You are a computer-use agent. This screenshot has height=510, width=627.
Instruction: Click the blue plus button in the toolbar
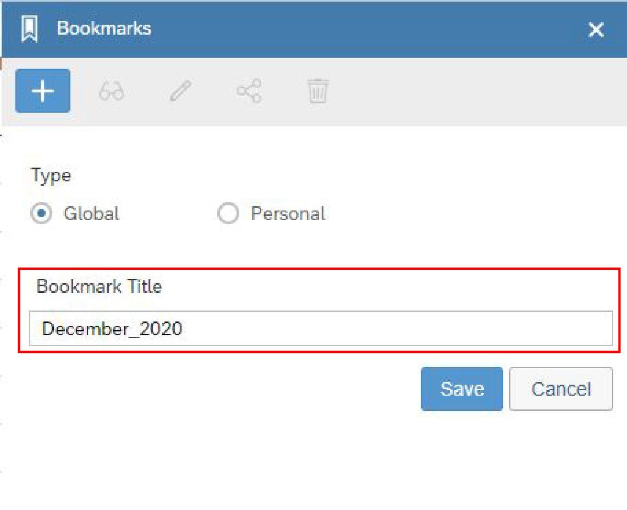(x=42, y=91)
